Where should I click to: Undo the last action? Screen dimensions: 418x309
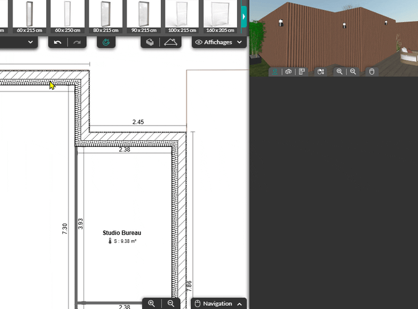pyautogui.click(x=57, y=42)
